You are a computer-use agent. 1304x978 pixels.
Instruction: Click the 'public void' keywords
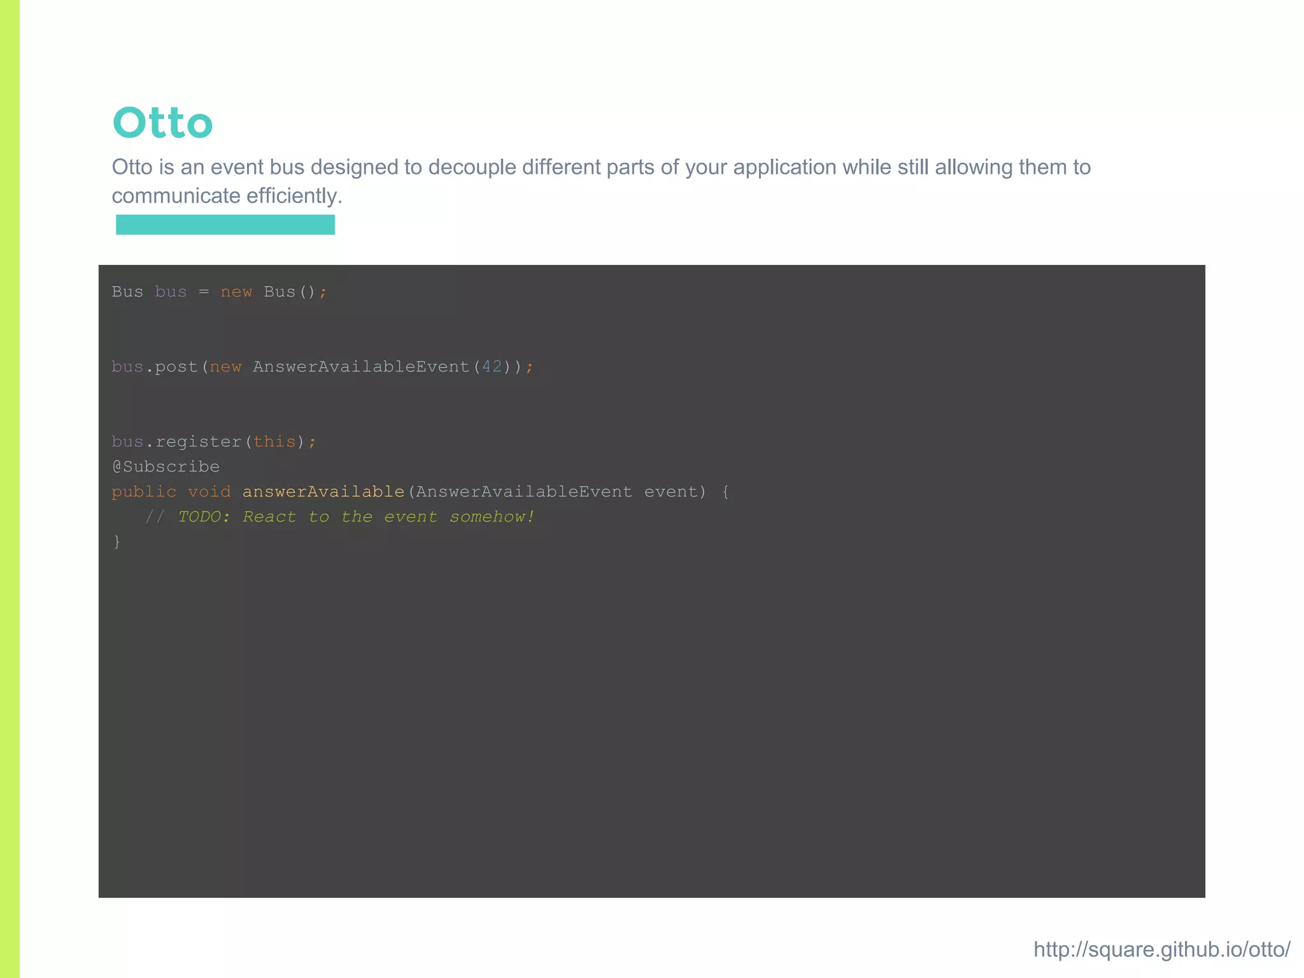(171, 492)
